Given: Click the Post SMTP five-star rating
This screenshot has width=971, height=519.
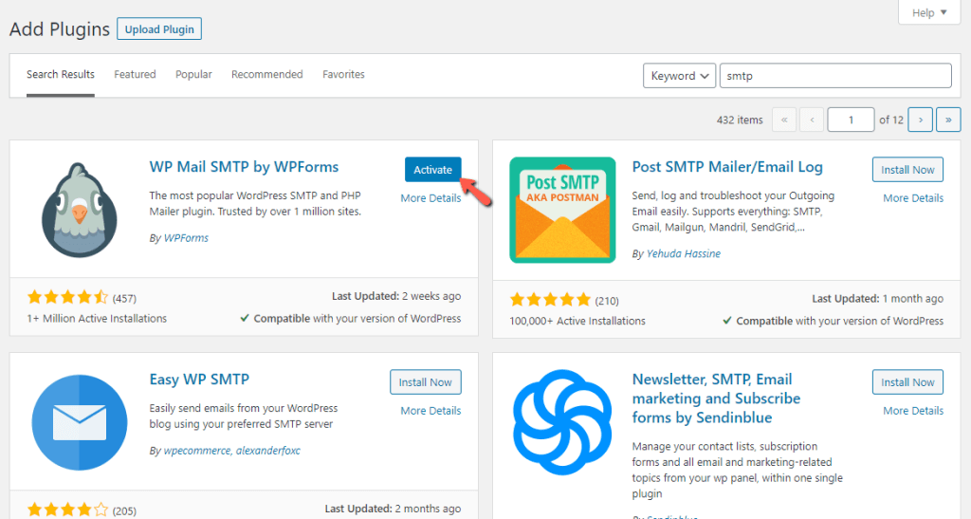Looking at the screenshot, I should (x=550, y=301).
